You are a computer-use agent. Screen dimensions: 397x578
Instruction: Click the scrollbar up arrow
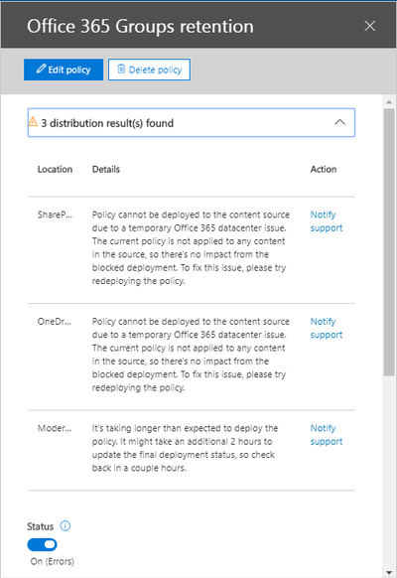coord(389,101)
